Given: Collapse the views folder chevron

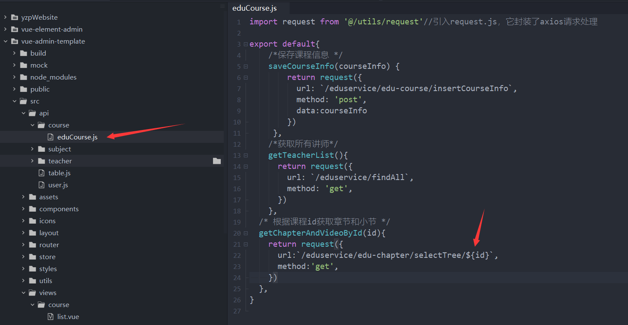Looking at the screenshot, I should [23, 293].
